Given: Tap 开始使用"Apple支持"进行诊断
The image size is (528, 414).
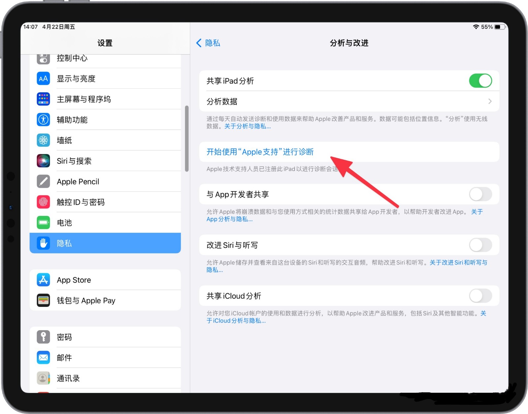Looking at the screenshot, I should click(x=260, y=152).
